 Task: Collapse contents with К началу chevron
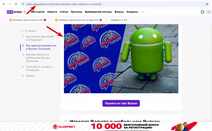(22, 31)
